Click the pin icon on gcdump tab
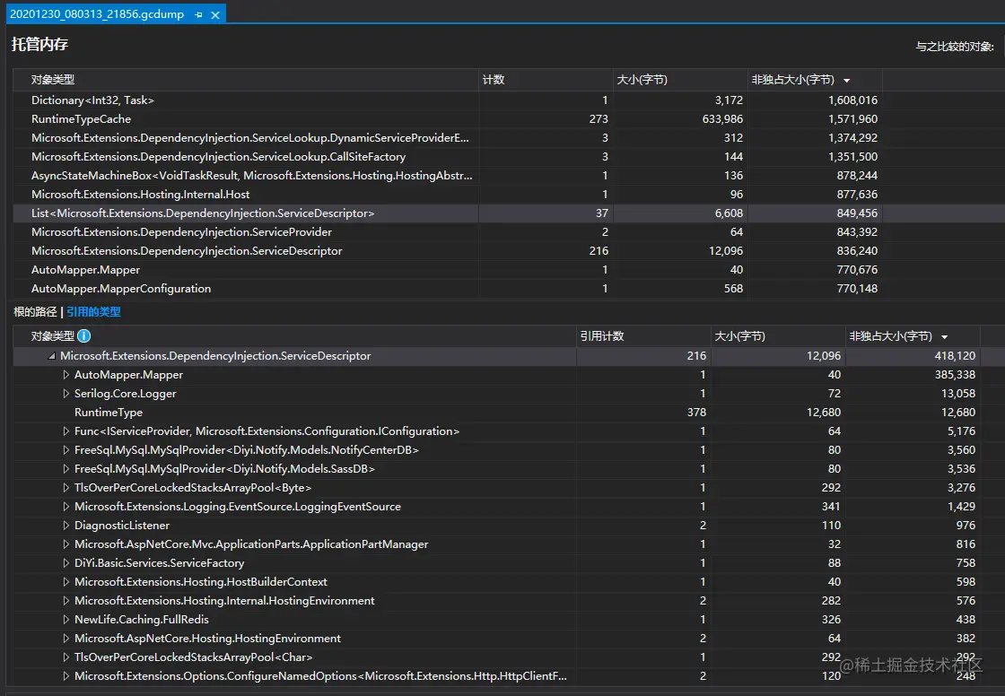This screenshot has height=696, width=1005. [198, 14]
